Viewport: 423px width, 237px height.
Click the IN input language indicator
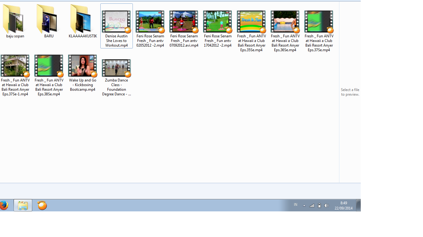(x=295, y=205)
